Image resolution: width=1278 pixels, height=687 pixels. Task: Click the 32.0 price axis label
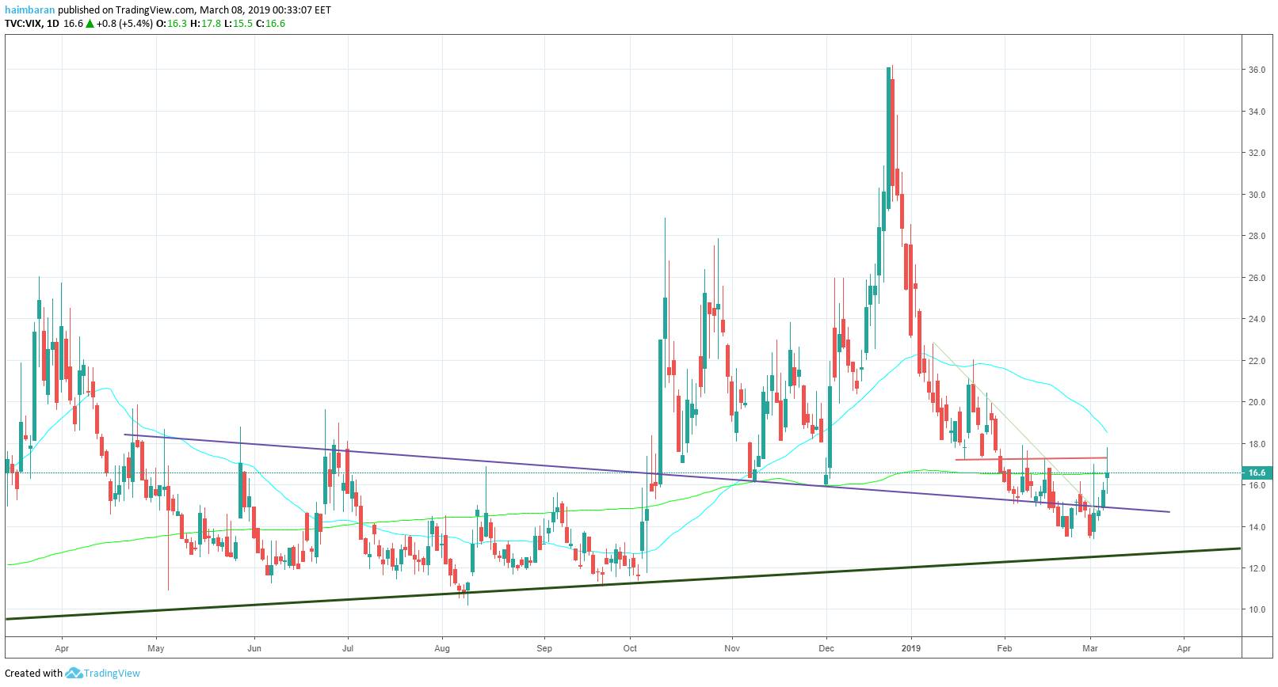[1257, 153]
